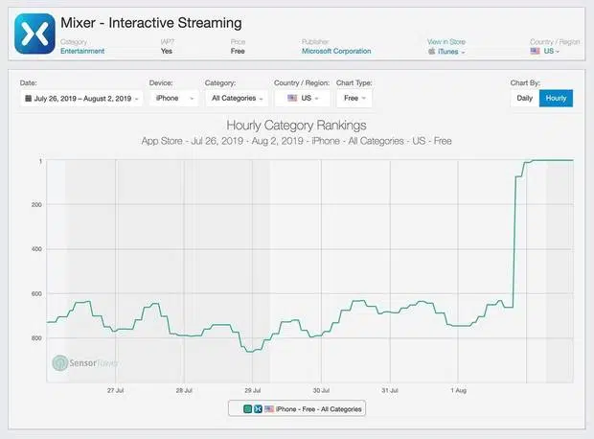Click the 400 rank axis label

(x=36, y=249)
